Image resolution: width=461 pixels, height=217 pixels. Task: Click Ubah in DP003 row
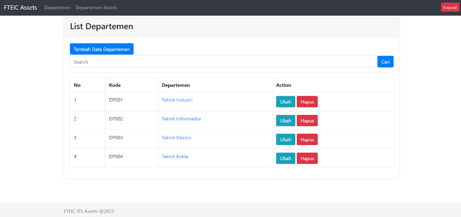286,139
